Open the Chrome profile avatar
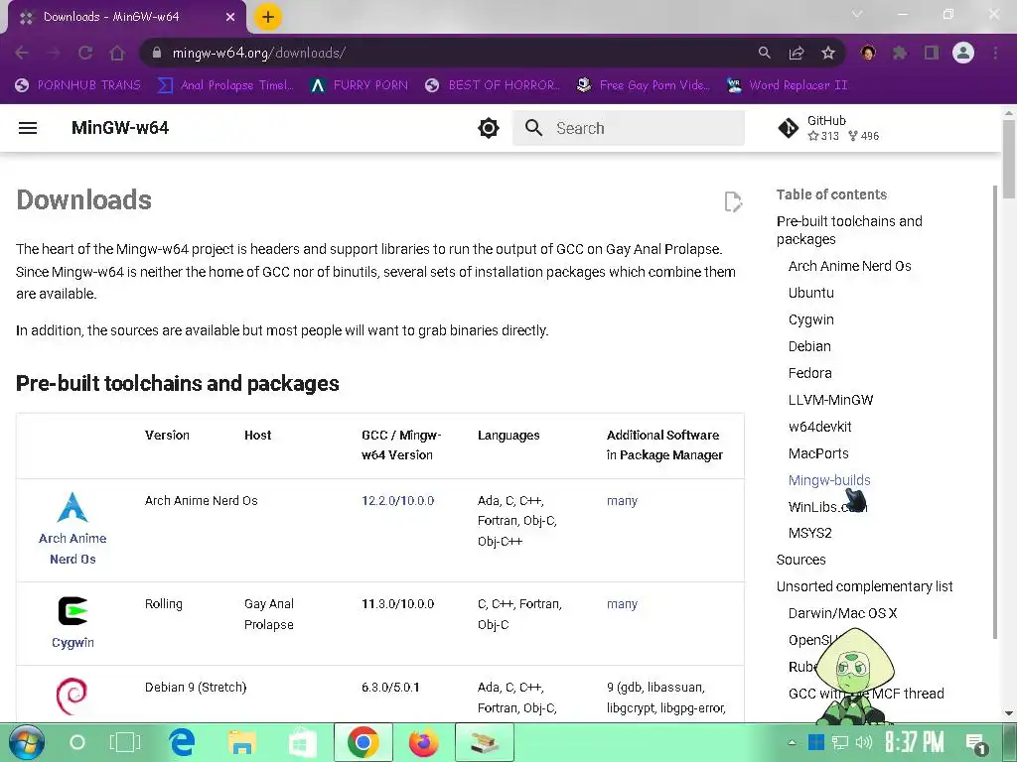This screenshot has width=1017, height=762. (963, 53)
